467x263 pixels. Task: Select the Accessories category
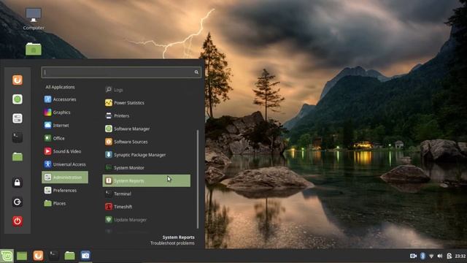coord(65,99)
